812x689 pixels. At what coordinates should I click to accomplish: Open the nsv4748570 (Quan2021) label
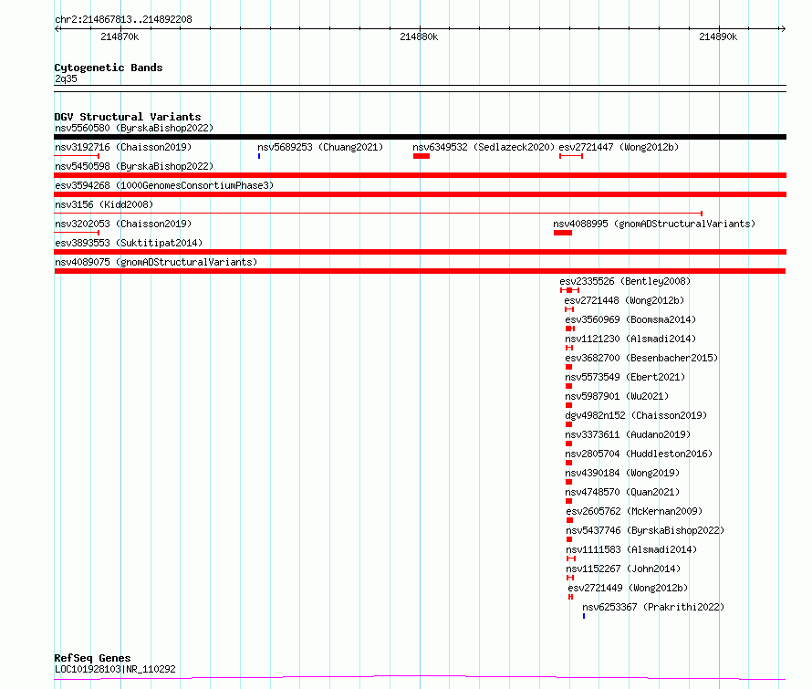(622, 492)
